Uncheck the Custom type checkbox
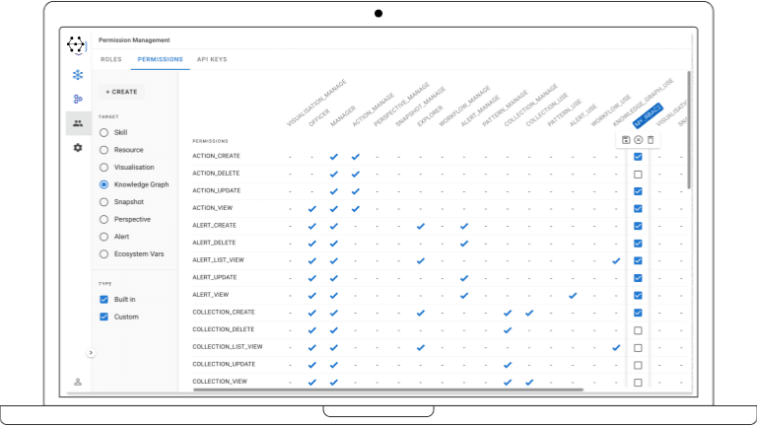 click(x=104, y=317)
